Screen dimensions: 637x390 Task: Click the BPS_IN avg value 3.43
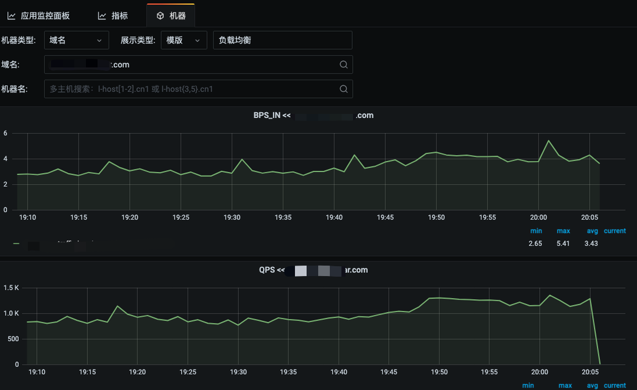(x=591, y=243)
